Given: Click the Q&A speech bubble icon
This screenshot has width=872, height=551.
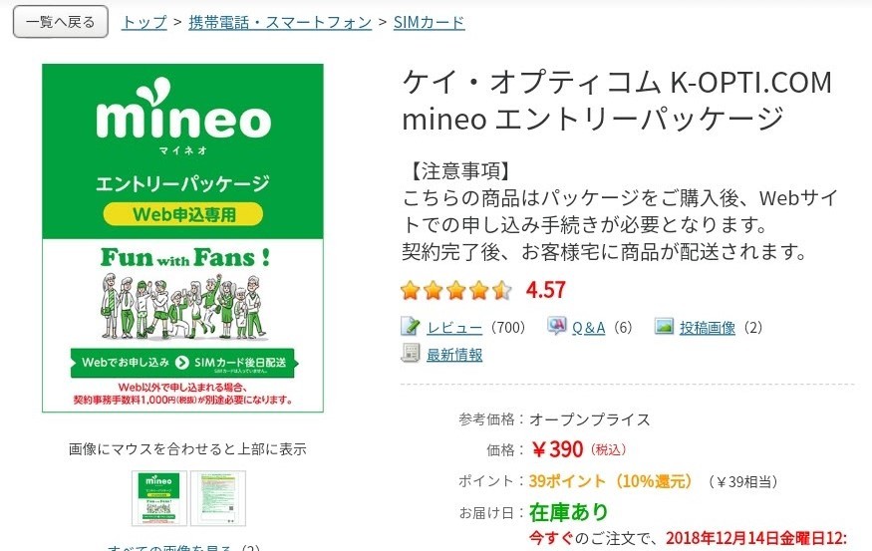Looking at the screenshot, I should (556, 327).
